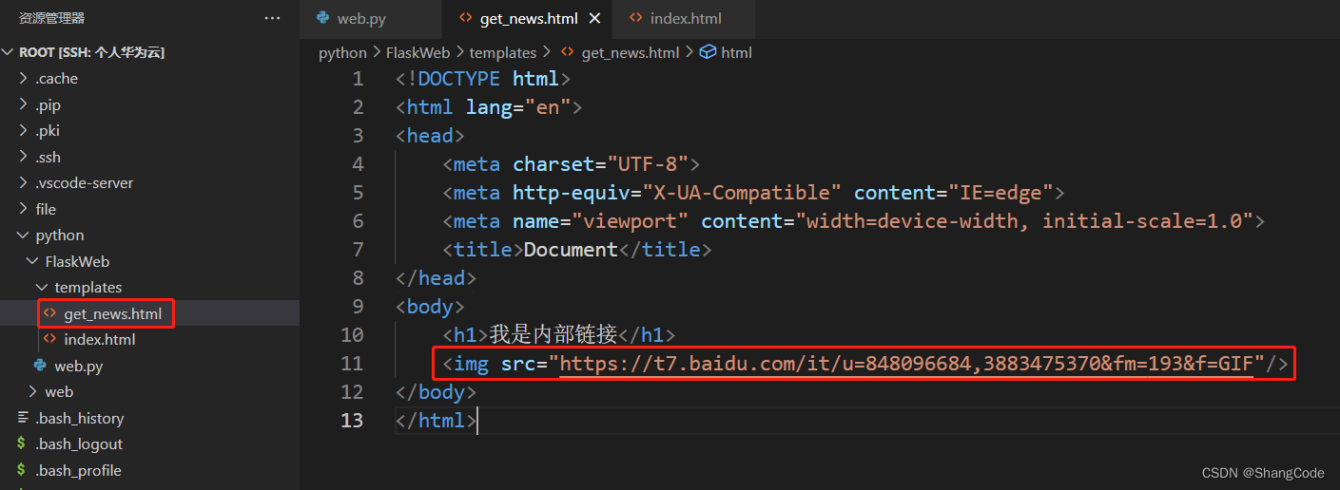Click the HTML icon beside index.html in tree
Viewport: 1340px width, 490px height.
49,339
